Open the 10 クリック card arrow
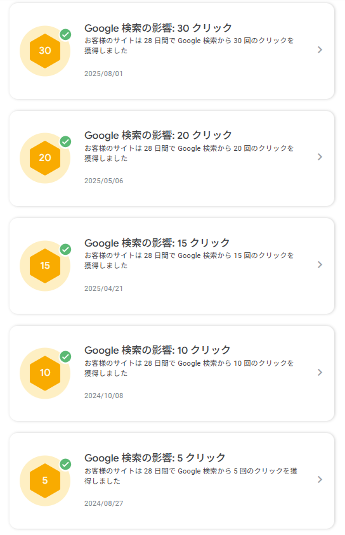The height and width of the screenshot is (535, 345). click(320, 372)
